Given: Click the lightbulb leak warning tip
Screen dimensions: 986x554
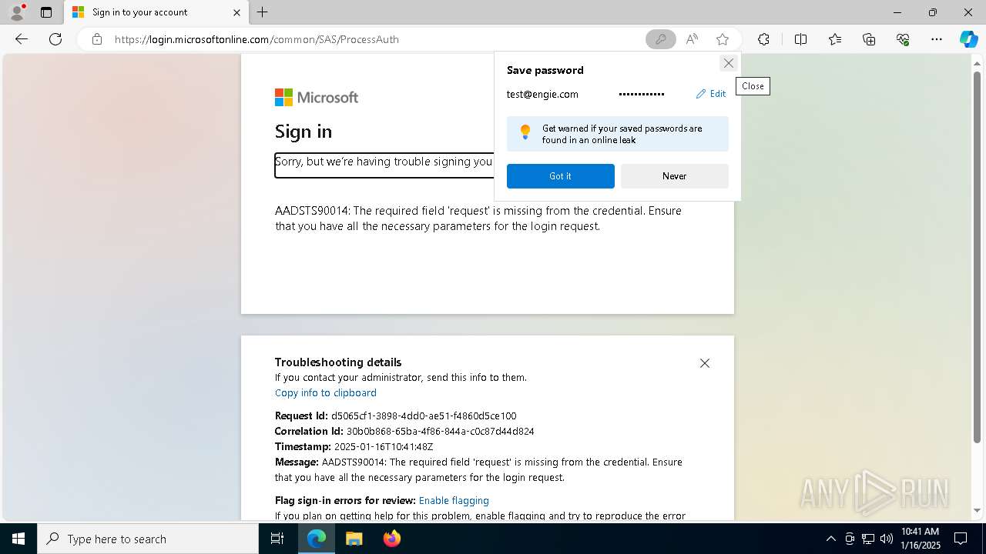Looking at the screenshot, I should click(x=618, y=135).
